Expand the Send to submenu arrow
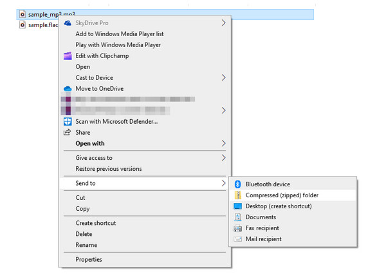 223,183
